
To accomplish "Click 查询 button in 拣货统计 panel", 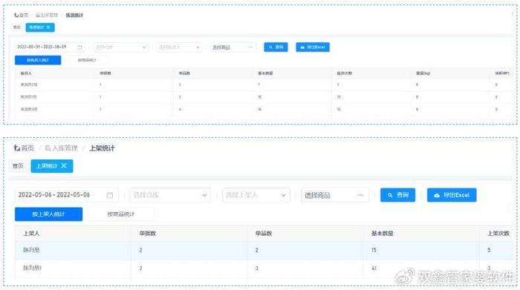I will pyautogui.click(x=276, y=47).
